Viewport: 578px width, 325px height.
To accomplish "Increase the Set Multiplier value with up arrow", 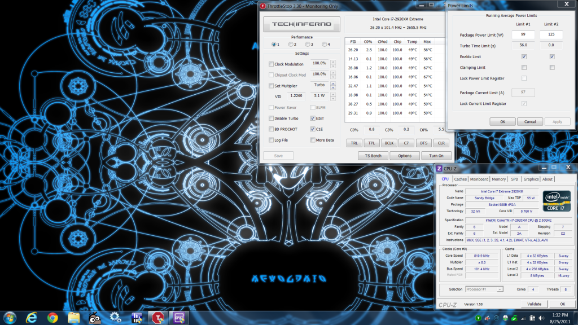I will pyautogui.click(x=333, y=84).
